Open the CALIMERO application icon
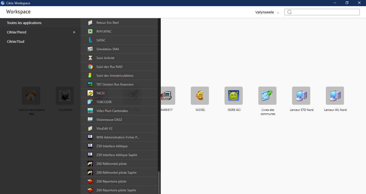Viewport: 366px width, 194px height. click(x=65, y=96)
